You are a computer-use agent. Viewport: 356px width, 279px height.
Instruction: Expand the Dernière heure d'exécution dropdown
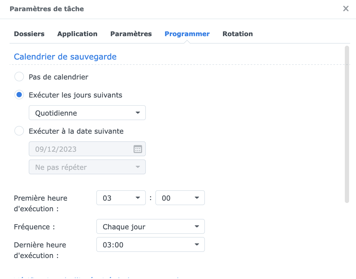[x=150, y=245]
